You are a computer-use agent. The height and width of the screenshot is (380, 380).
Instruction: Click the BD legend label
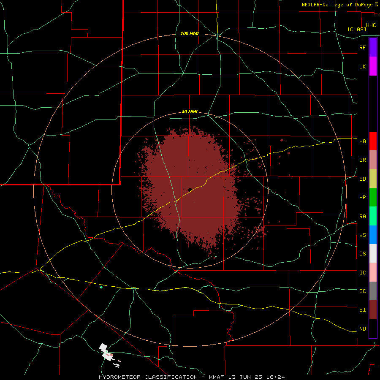click(362, 179)
